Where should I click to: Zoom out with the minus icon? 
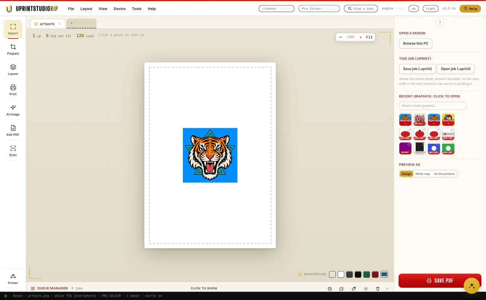click(341, 37)
